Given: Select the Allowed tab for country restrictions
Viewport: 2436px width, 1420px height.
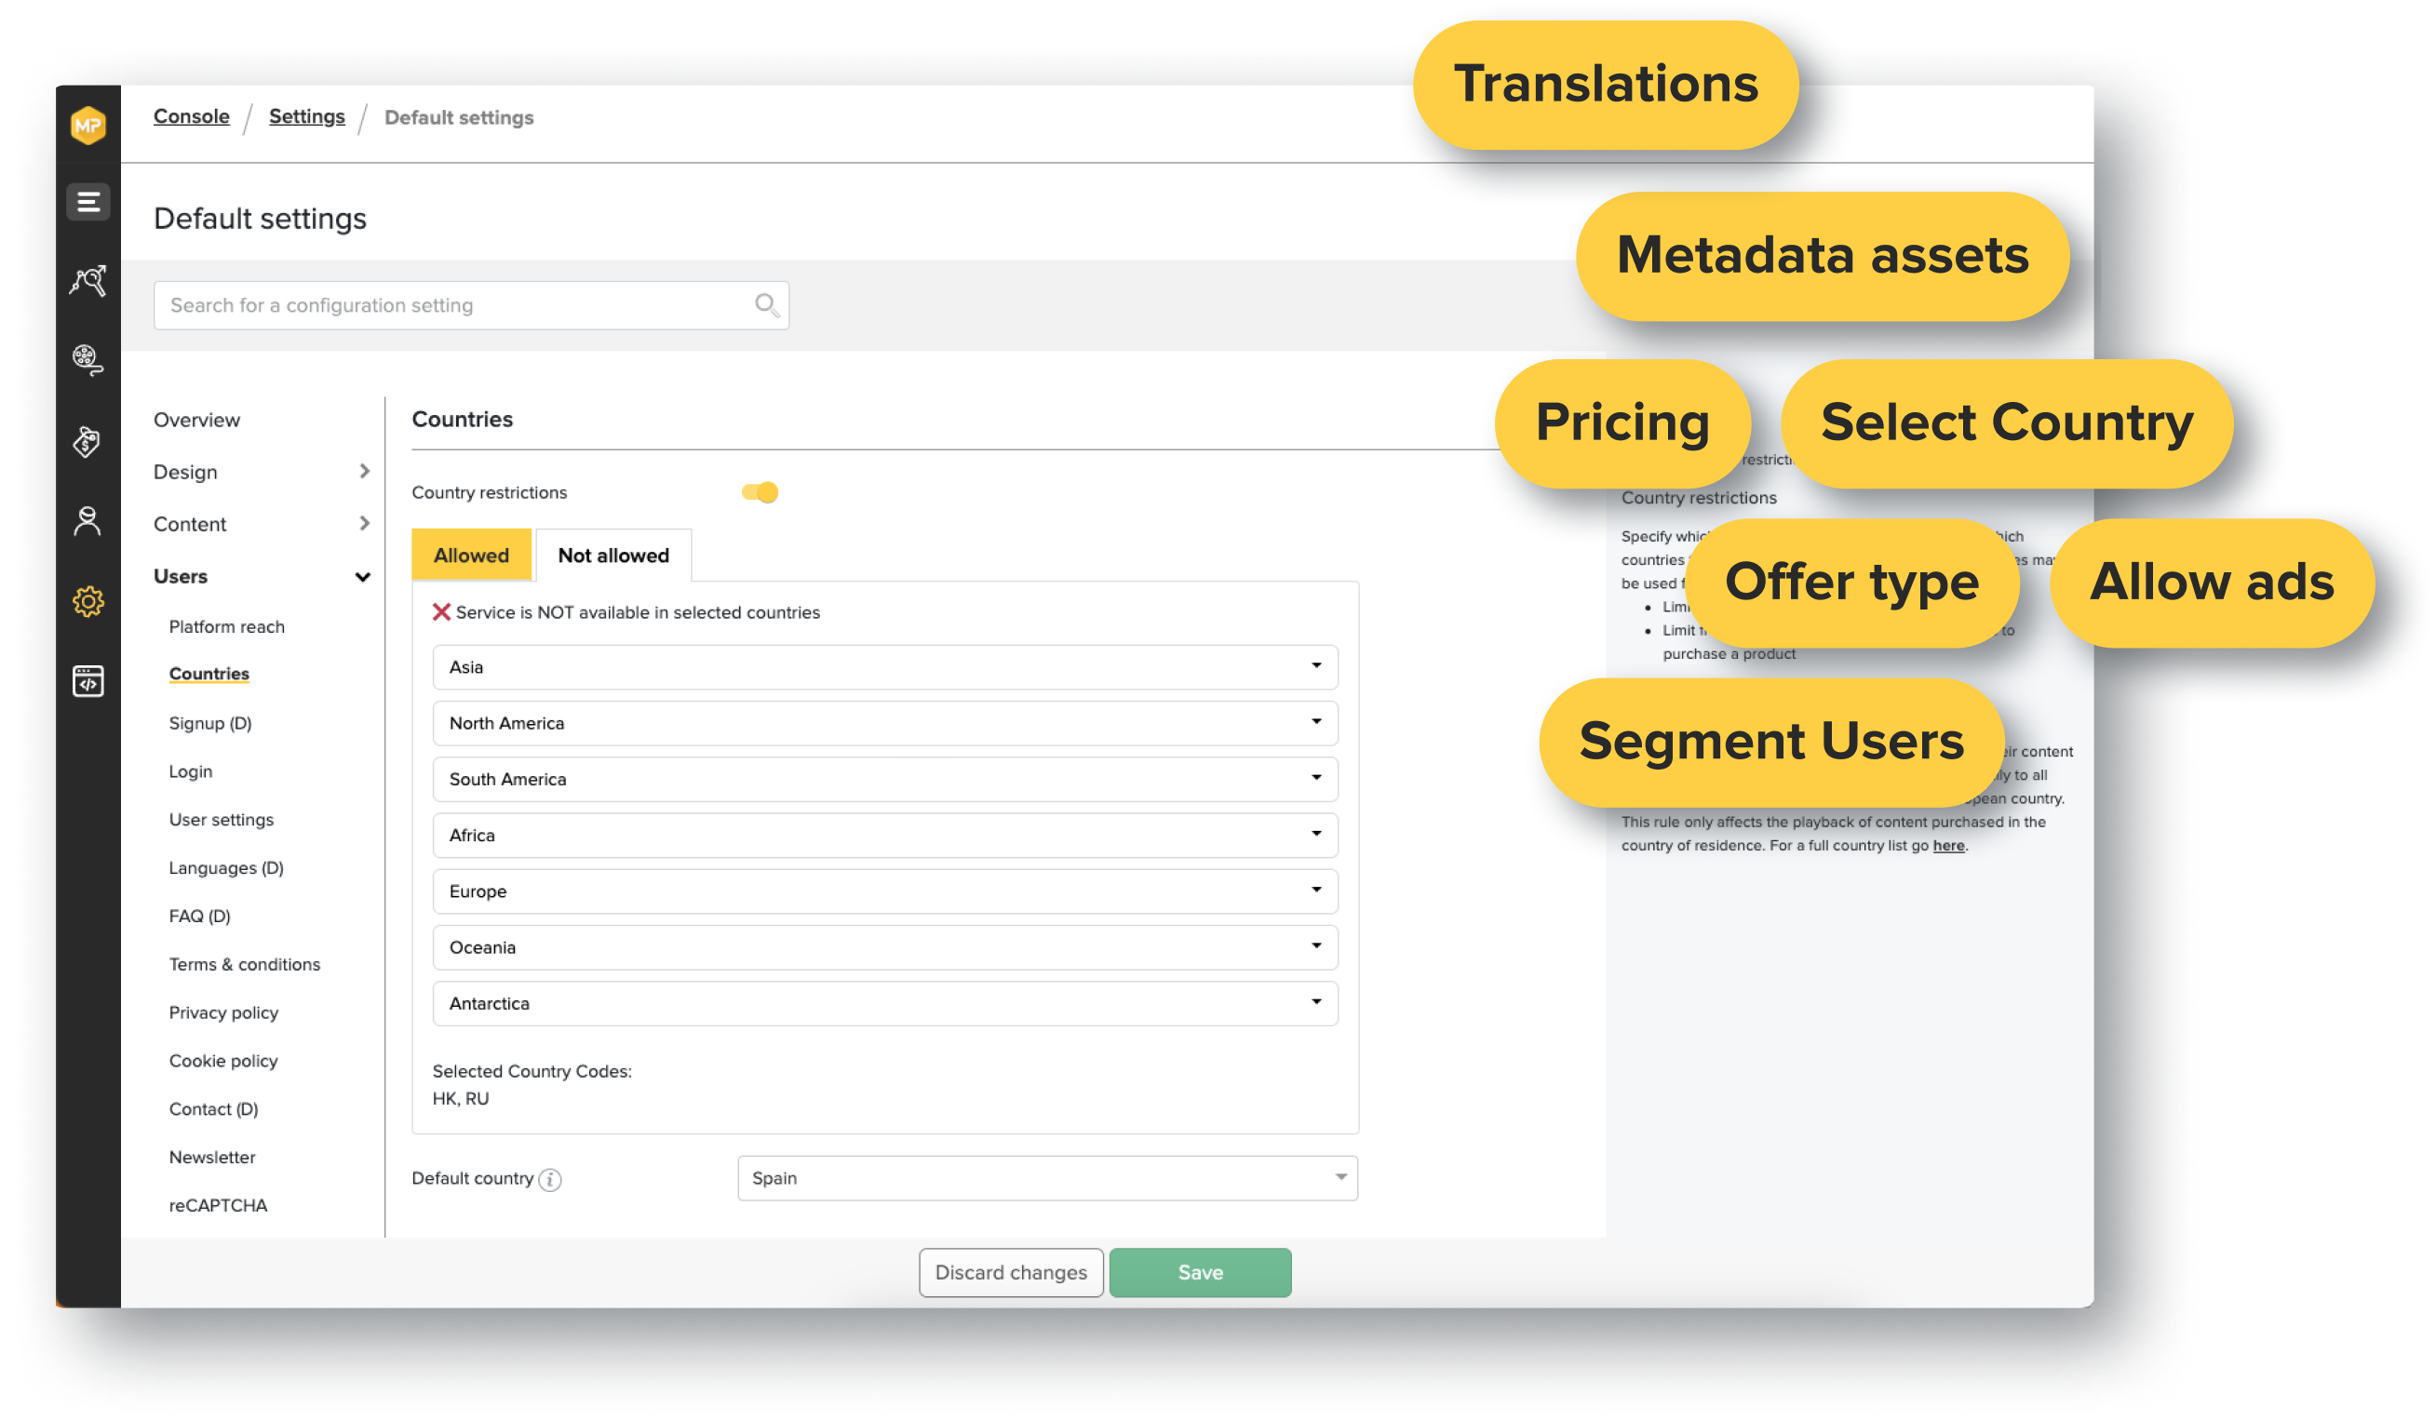Looking at the screenshot, I should [x=472, y=553].
